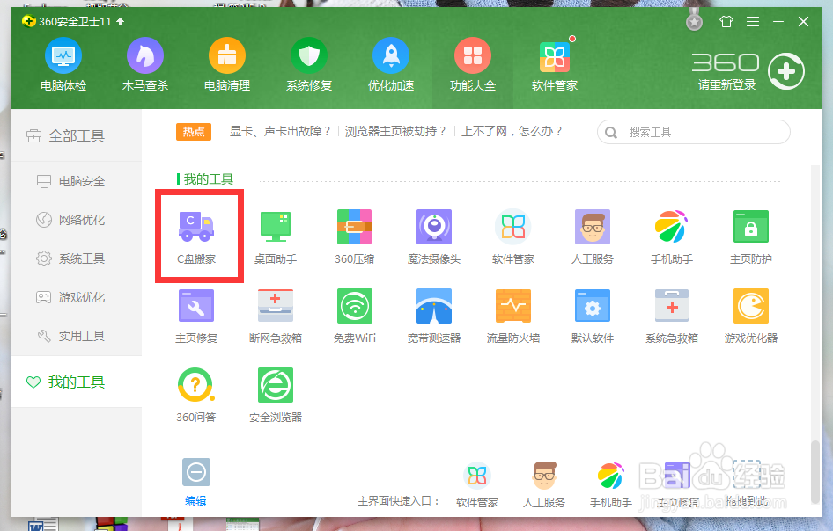Open 软件管家 in the top toolbar
This screenshot has height=531, width=833.
[x=554, y=63]
